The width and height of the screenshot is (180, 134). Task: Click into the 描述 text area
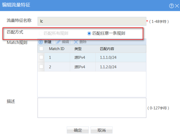click(x=91, y=108)
